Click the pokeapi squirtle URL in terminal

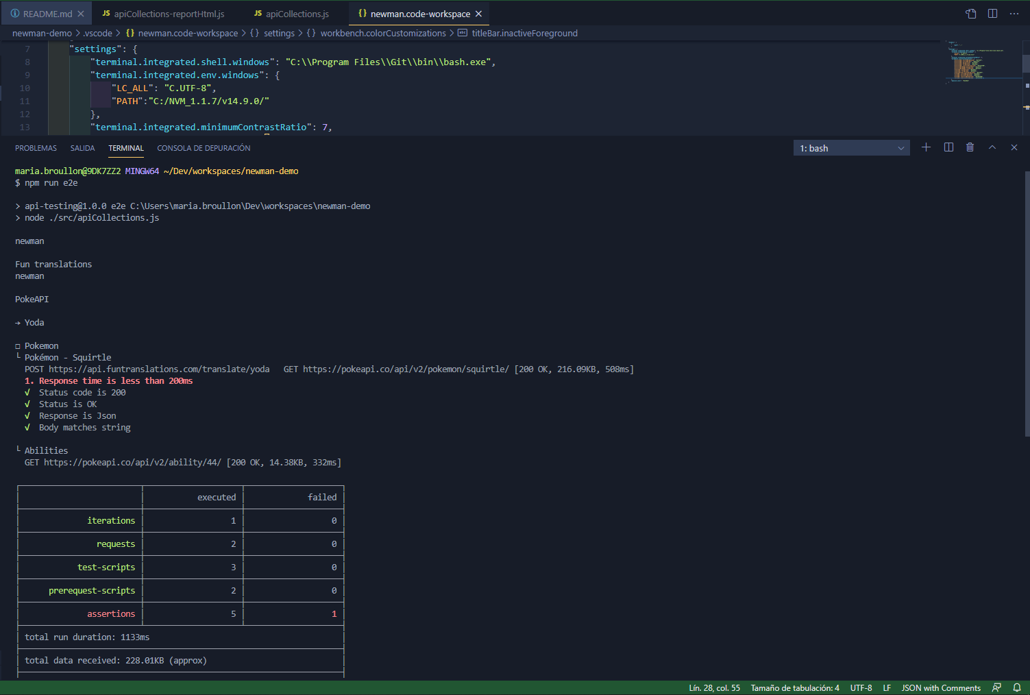coord(406,369)
